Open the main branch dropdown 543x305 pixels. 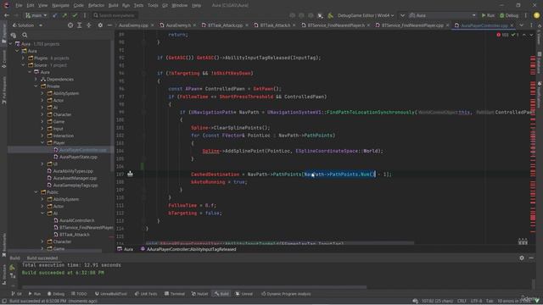[36, 15]
